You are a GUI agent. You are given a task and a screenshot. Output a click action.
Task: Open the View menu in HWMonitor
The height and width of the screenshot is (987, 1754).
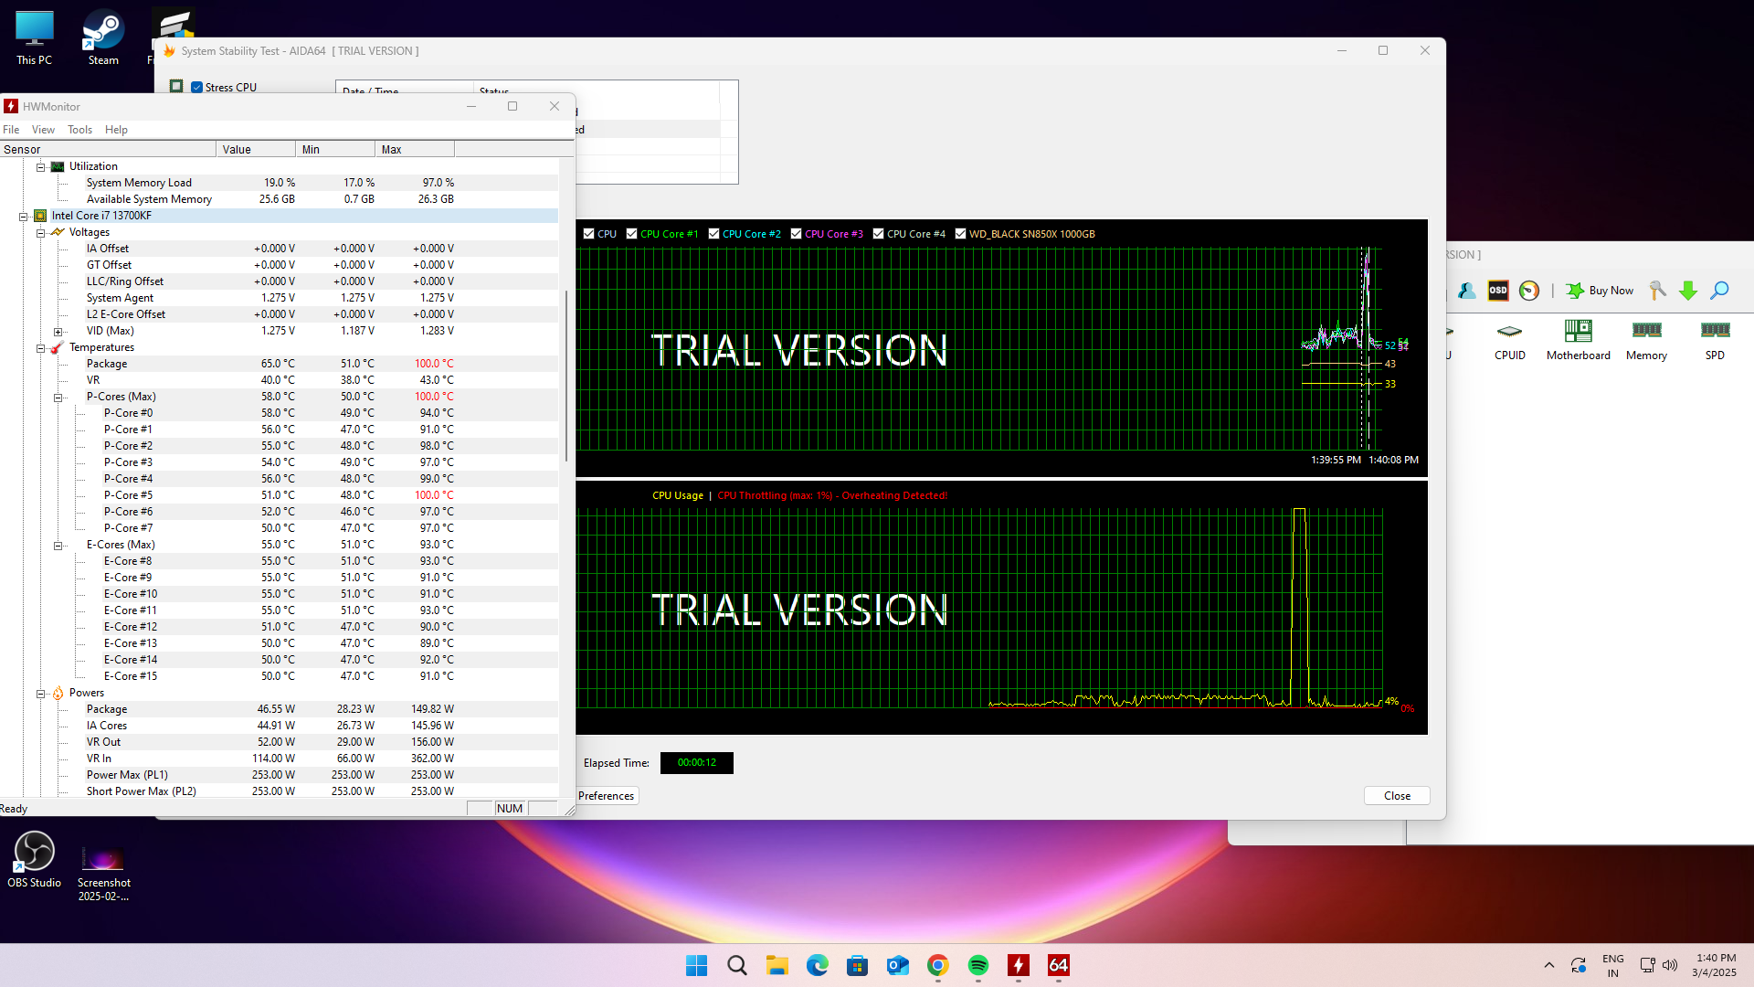coord(43,130)
